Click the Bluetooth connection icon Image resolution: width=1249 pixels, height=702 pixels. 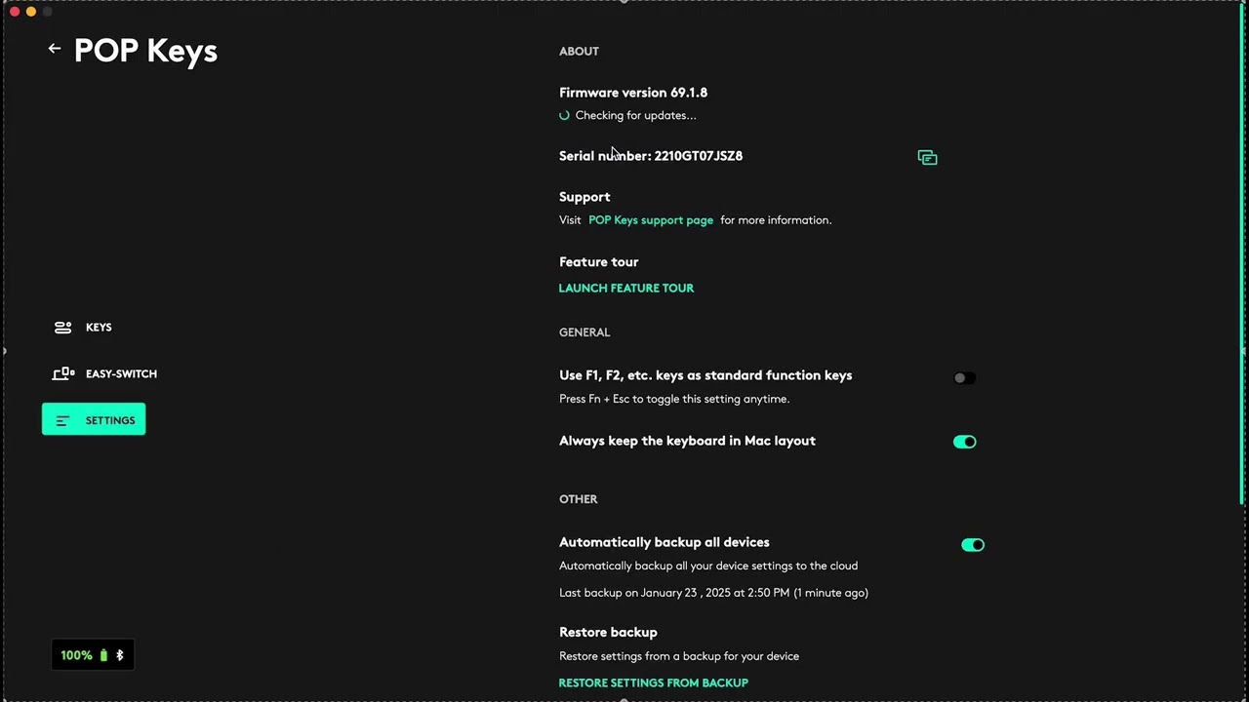point(120,655)
